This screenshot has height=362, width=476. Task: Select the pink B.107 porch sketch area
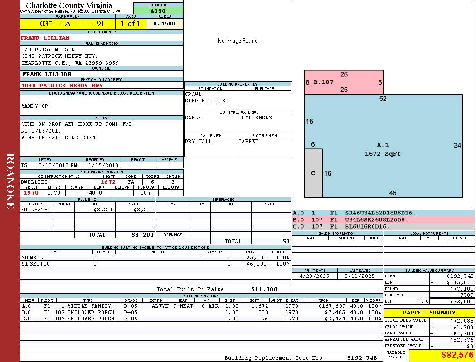[x=344, y=82]
